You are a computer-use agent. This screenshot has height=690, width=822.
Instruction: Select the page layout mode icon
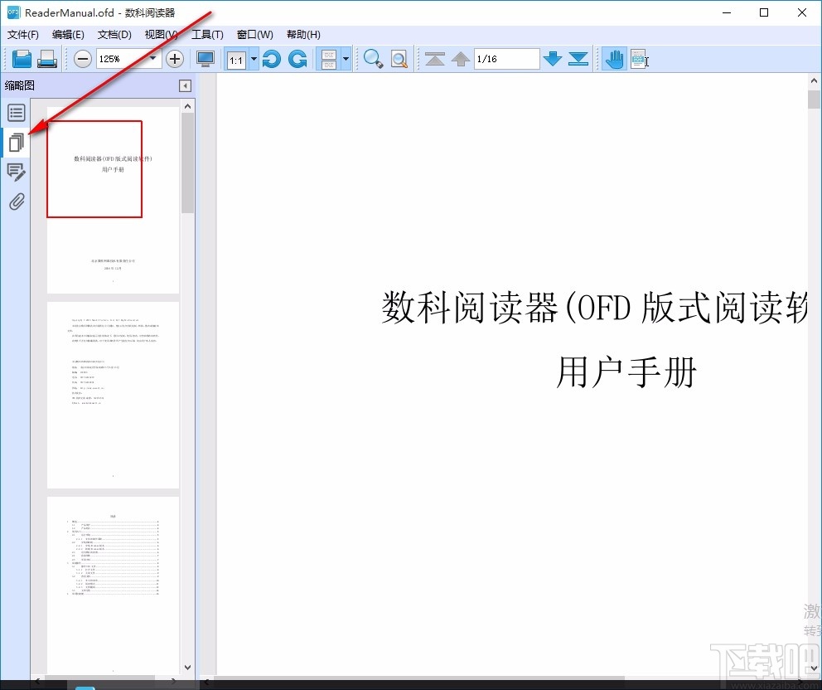329,59
